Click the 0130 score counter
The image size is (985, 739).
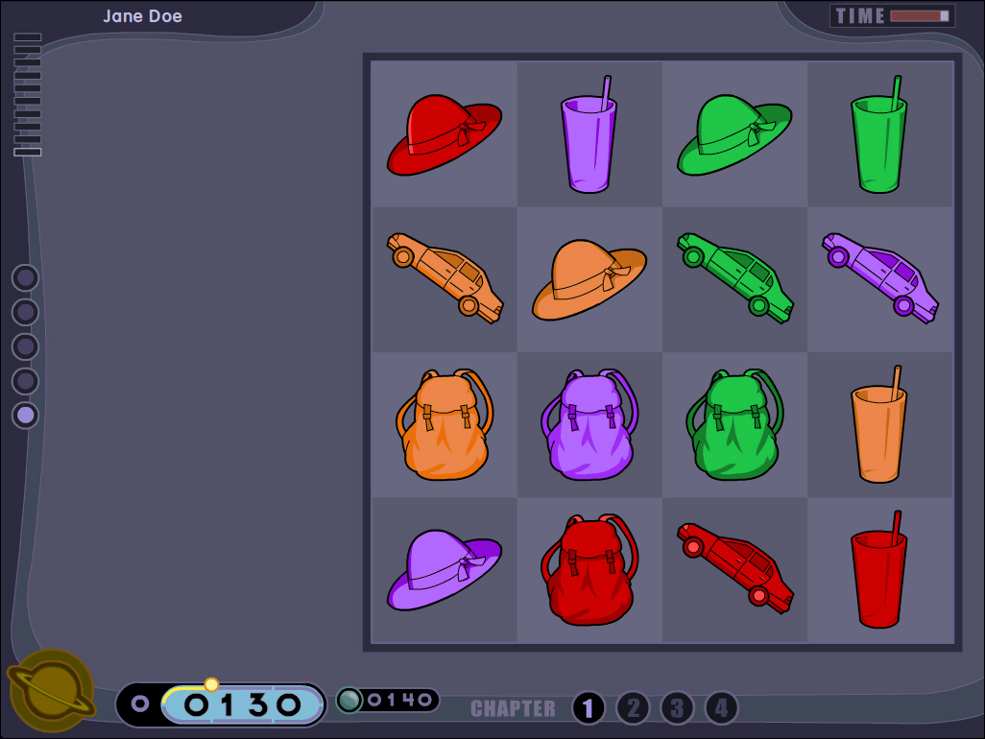pos(243,704)
